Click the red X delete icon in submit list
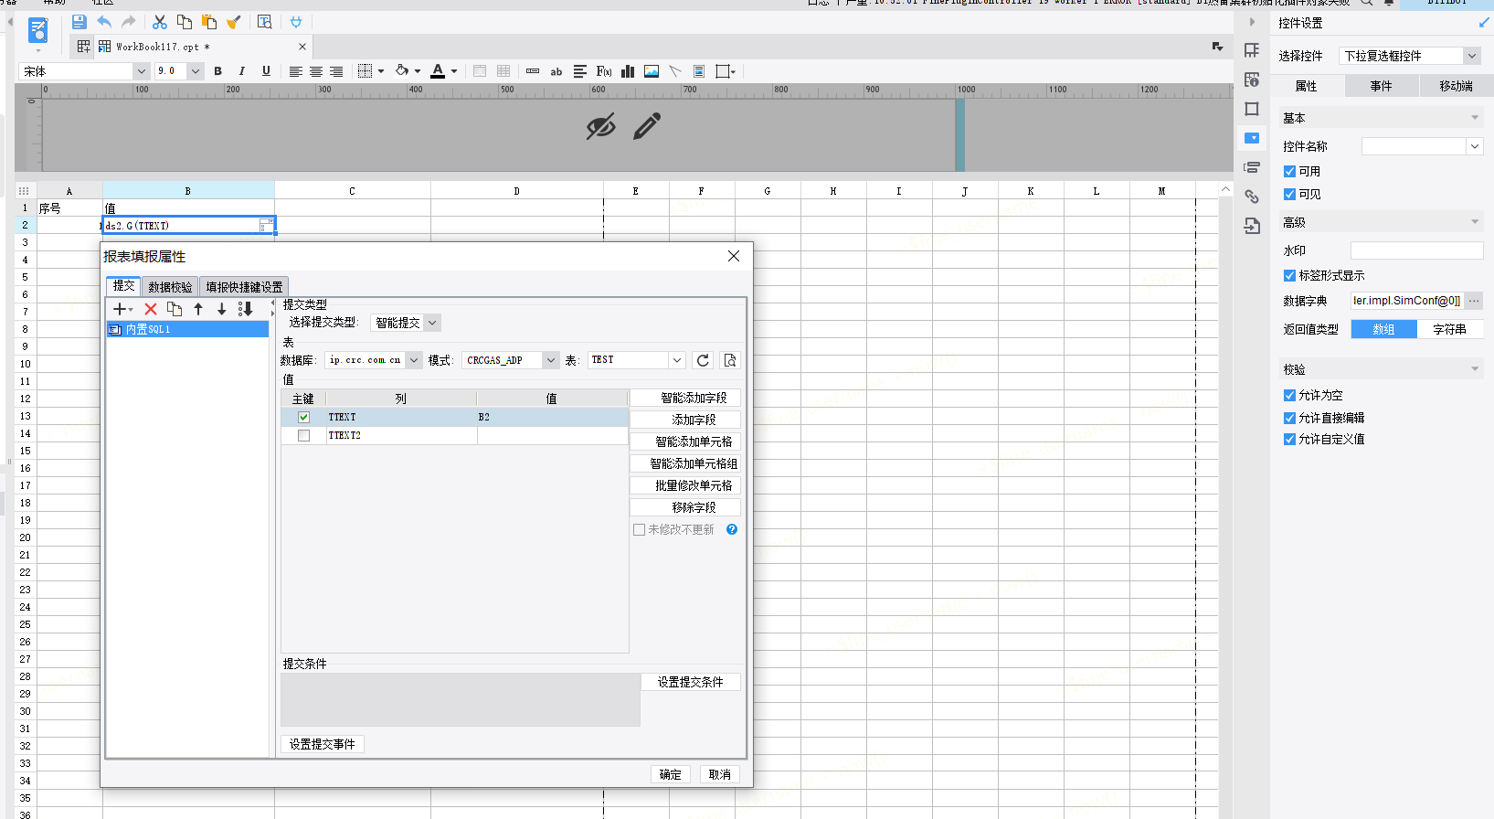The width and height of the screenshot is (1494, 819). point(151,309)
